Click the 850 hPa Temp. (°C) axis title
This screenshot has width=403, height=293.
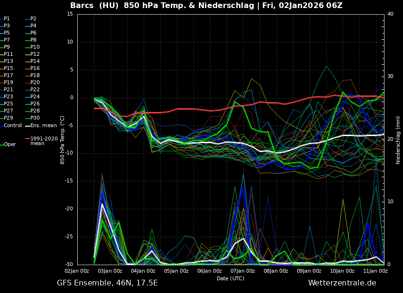click(x=63, y=139)
